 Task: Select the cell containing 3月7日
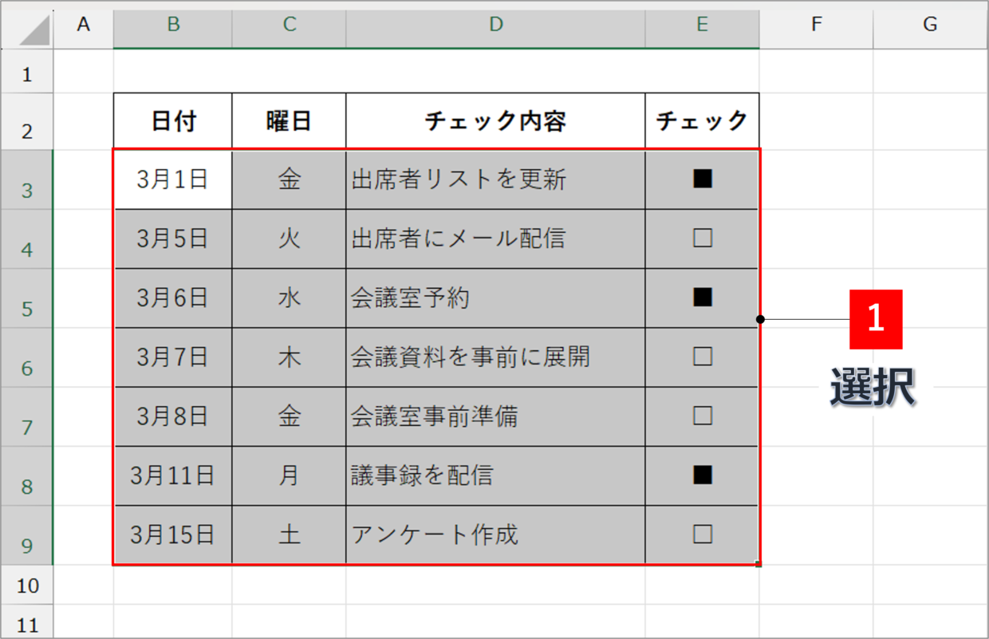(173, 357)
